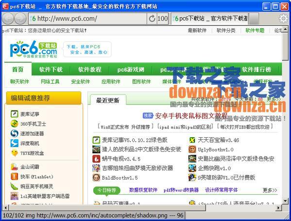Click the 麦库记事 icon in sidebar
This screenshot has width=291, height=221.
click(x=14, y=114)
